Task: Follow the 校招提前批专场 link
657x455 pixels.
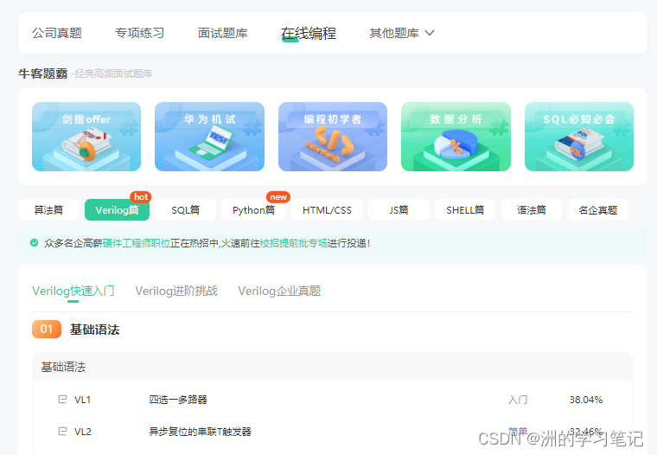Action: tap(294, 243)
